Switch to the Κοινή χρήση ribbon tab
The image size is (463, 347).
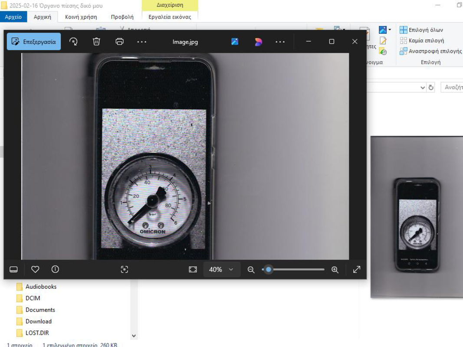81,17
